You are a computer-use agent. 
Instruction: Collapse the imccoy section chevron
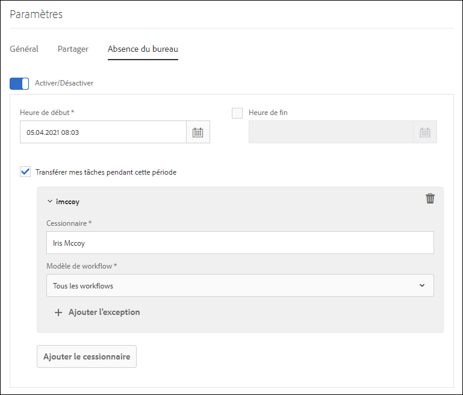point(50,201)
